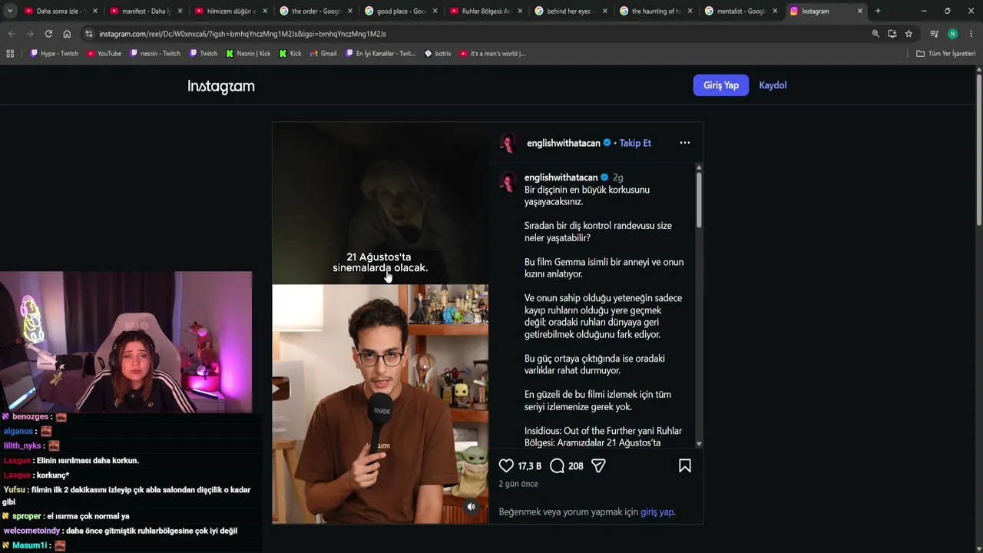This screenshot has width=983, height=553.
Task: Click the '2g' caption timestamp
Action: coord(617,177)
